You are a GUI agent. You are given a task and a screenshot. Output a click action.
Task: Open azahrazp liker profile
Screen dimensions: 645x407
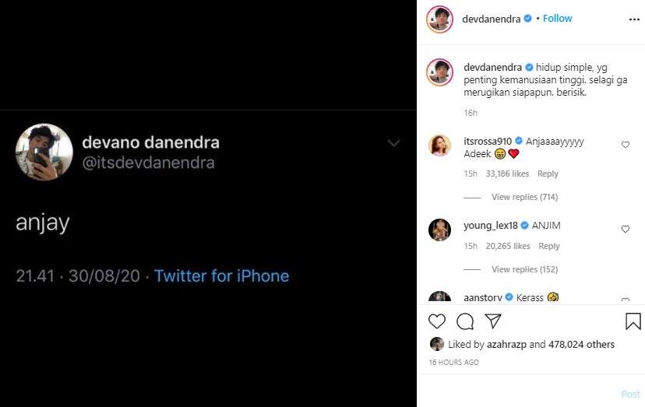(507, 344)
